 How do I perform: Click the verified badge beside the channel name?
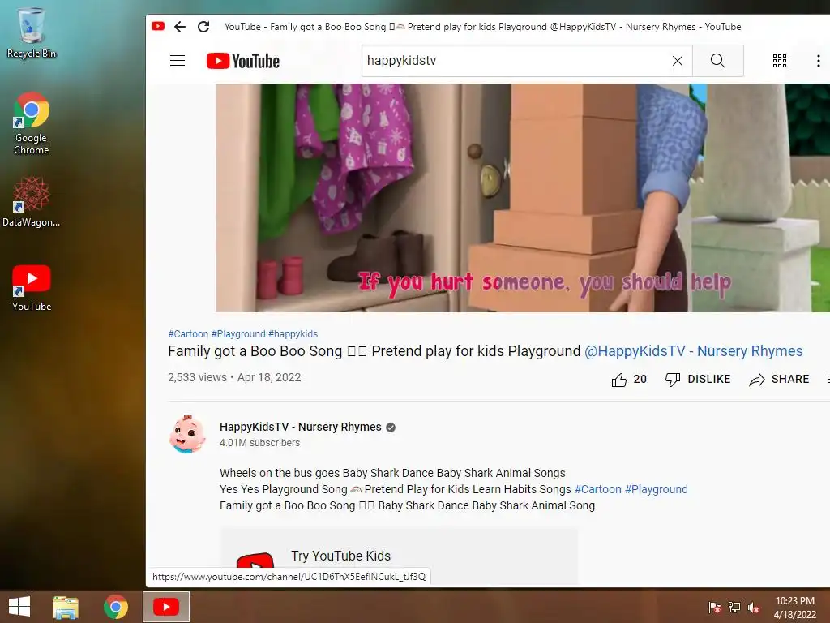(x=391, y=428)
